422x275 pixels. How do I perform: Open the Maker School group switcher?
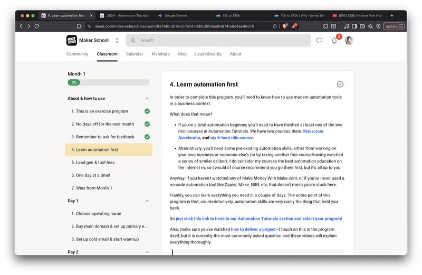tap(117, 40)
